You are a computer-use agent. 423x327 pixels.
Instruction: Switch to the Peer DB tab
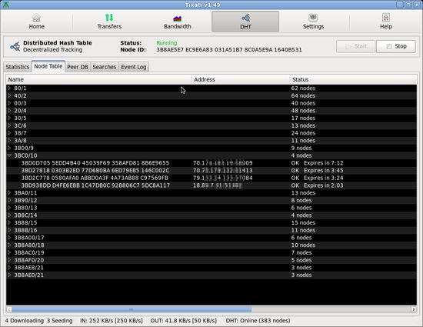coord(78,67)
